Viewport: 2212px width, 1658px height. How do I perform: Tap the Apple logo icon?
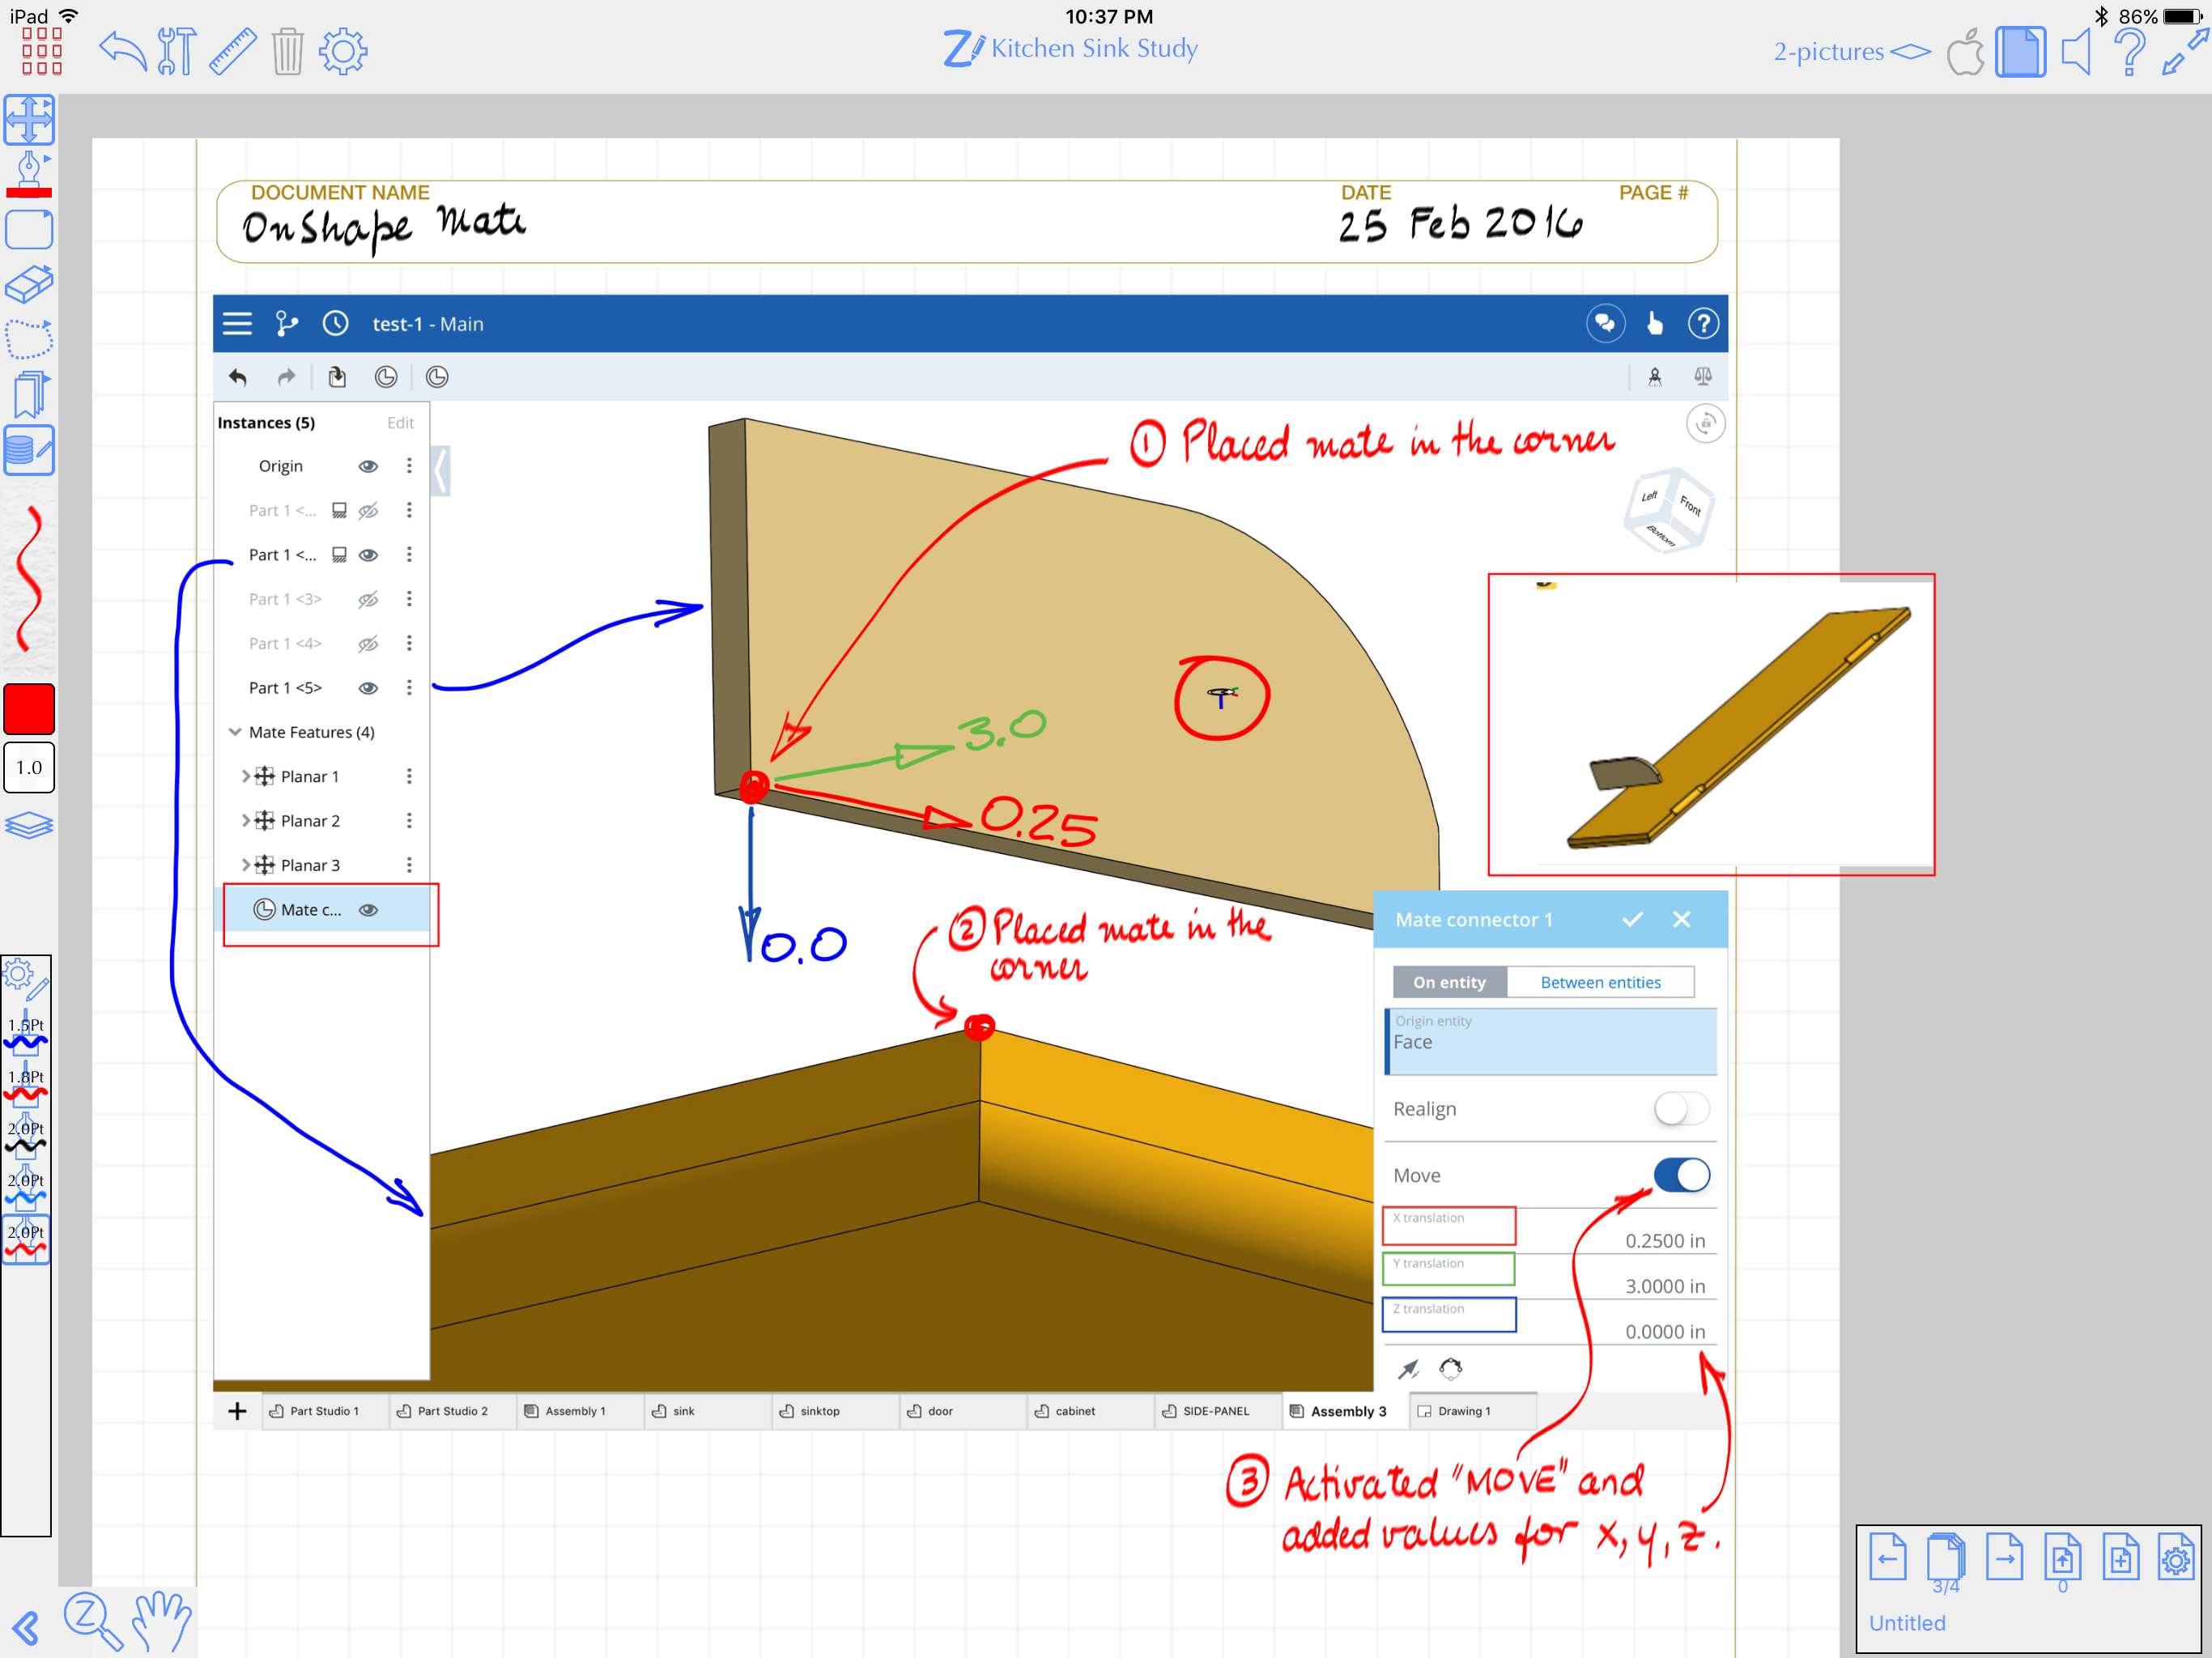pos(1965,51)
